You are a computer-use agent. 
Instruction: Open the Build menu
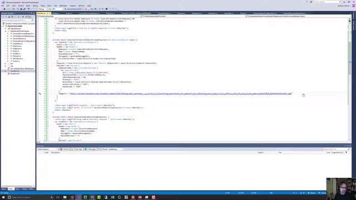point(28,6)
